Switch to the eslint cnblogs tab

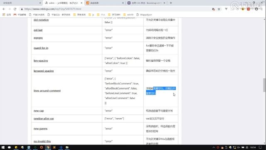click(64, 3)
